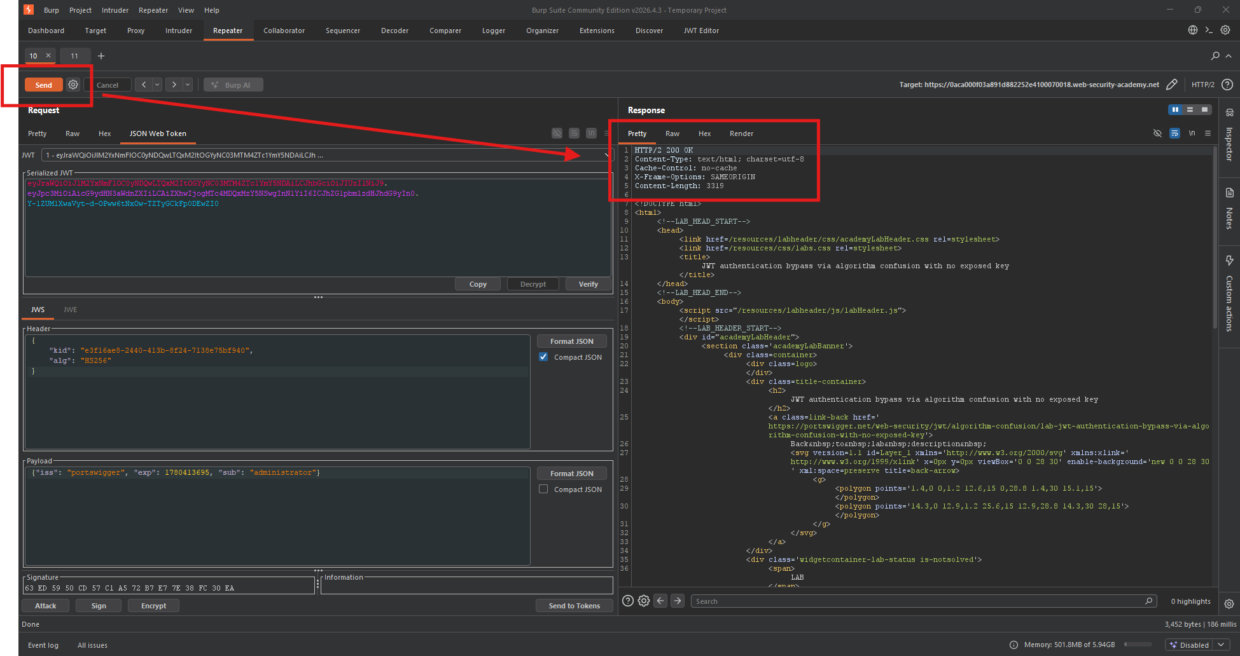Switch to the Proxy tab

point(136,31)
